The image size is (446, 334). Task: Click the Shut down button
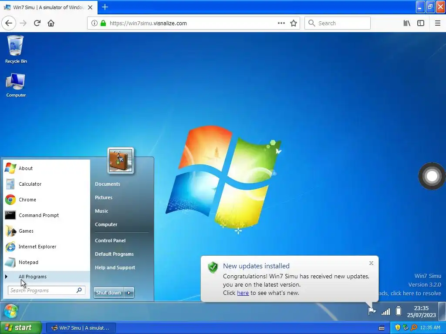[108, 293]
